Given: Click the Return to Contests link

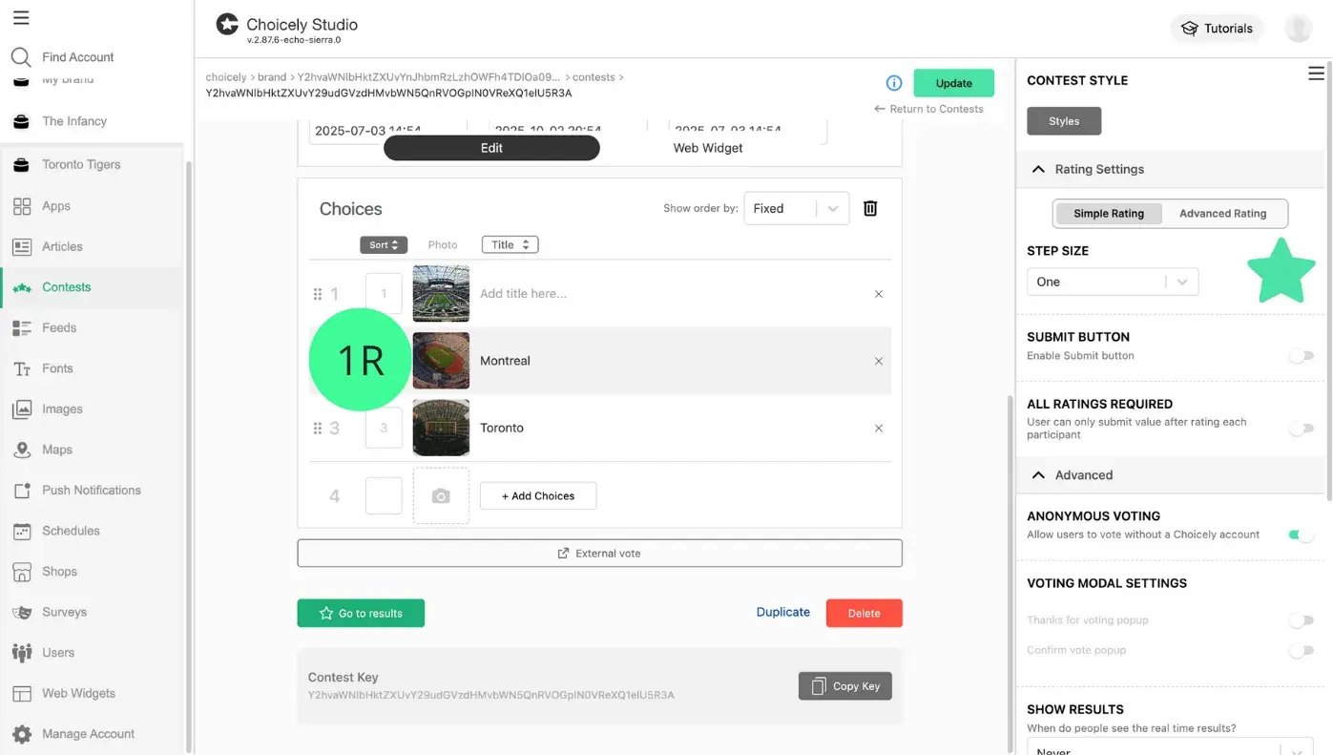Looking at the screenshot, I should click(x=928, y=109).
